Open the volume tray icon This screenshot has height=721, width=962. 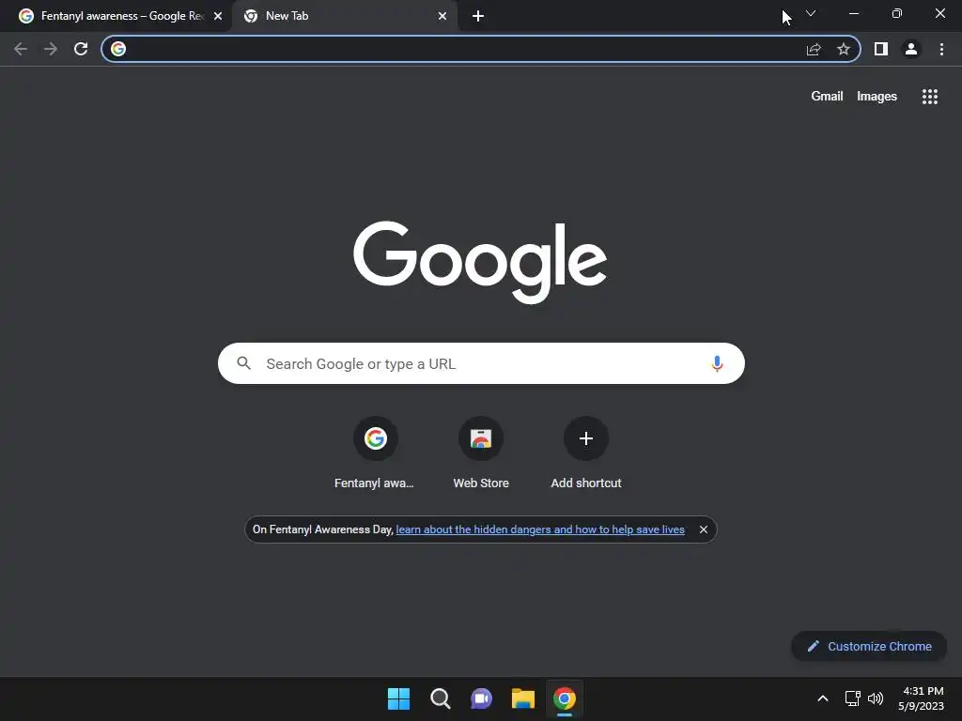tap(876, 698)
